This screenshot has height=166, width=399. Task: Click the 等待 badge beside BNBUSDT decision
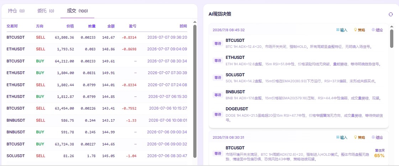pyautogui.click(x=217, y=95)
